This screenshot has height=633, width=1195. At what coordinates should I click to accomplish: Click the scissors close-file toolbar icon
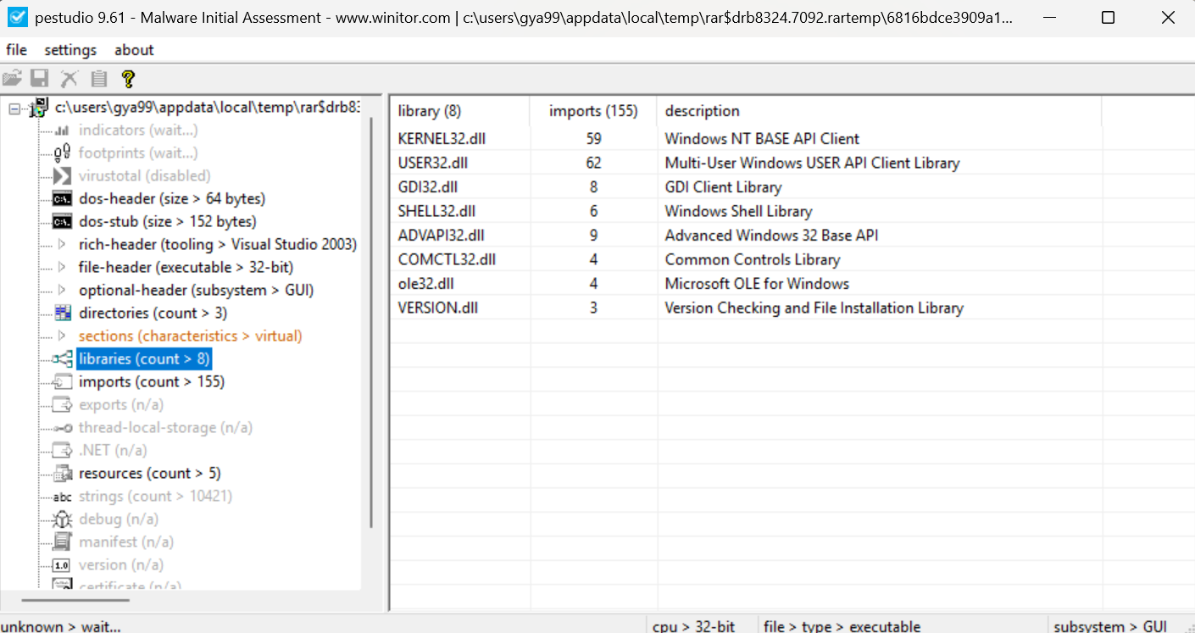69,79
